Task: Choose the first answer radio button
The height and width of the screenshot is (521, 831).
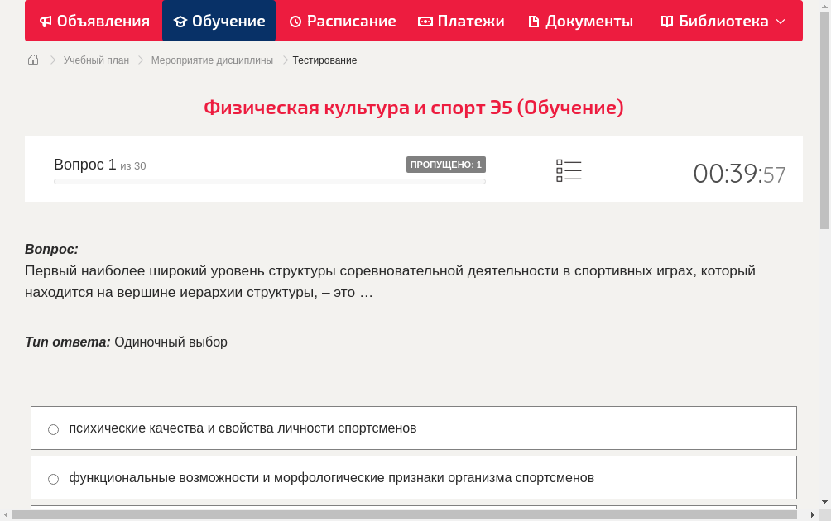Action: [x=53, y=429]
